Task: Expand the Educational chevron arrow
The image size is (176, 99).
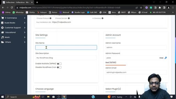Action: (25, 32)
